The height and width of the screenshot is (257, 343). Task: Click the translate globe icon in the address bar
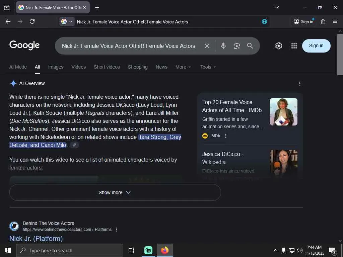pyautogui.click(x=264, y=22)
